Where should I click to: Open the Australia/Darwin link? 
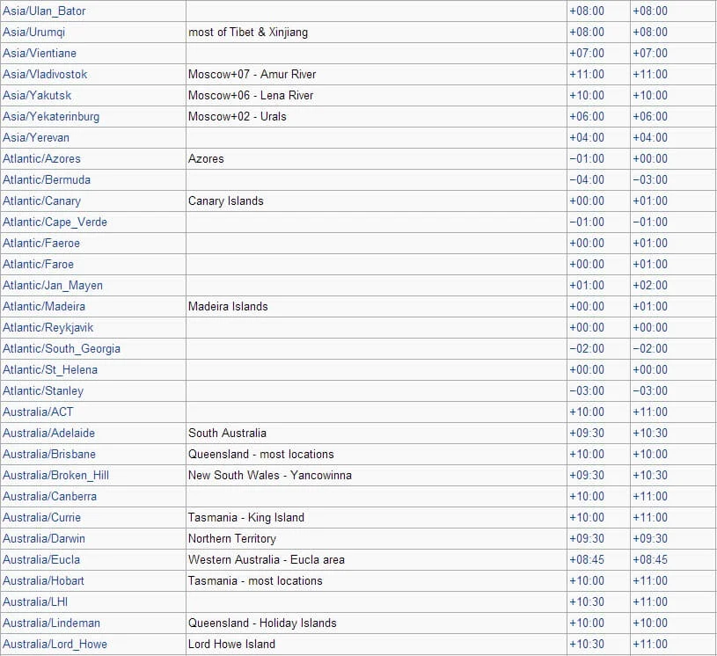point(44,538)
